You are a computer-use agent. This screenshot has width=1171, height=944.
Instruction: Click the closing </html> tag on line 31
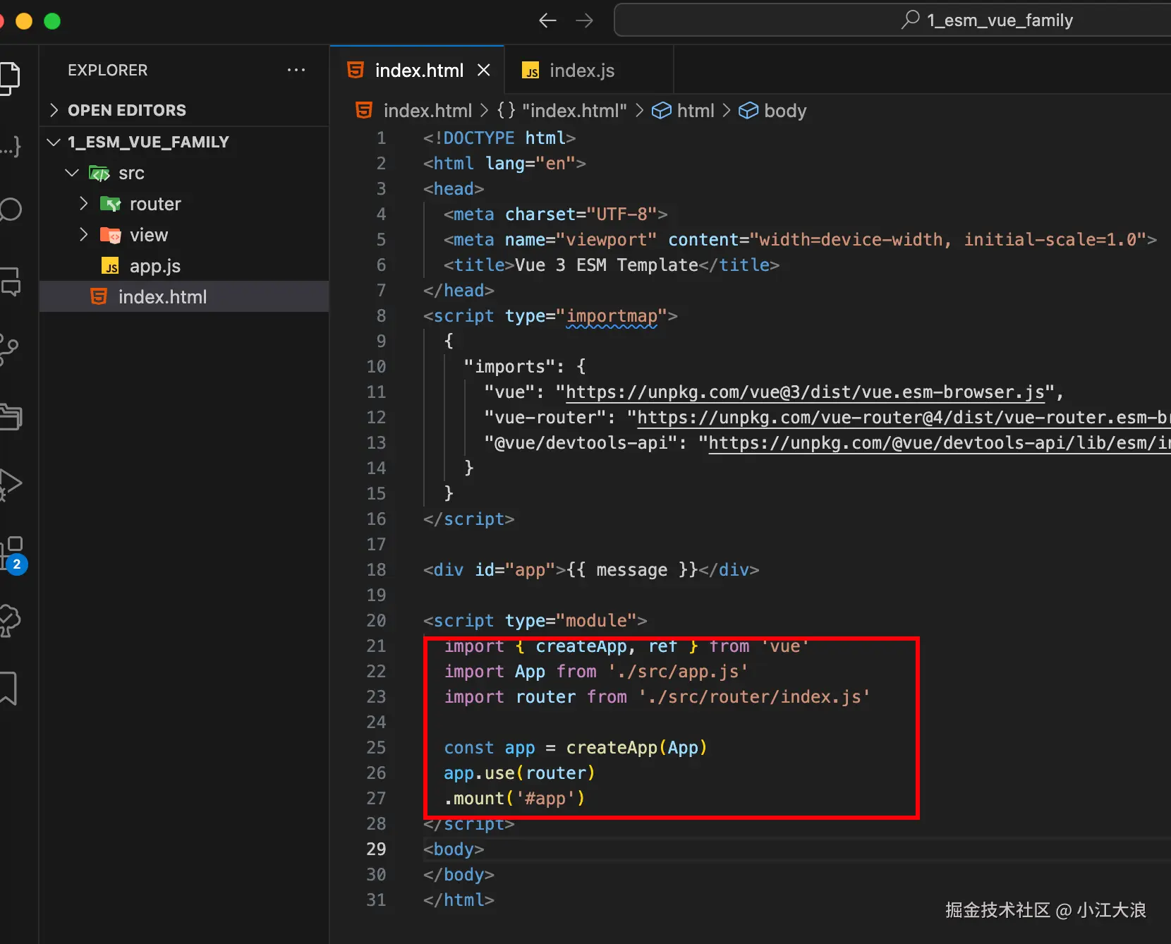(x=459, y=900)
